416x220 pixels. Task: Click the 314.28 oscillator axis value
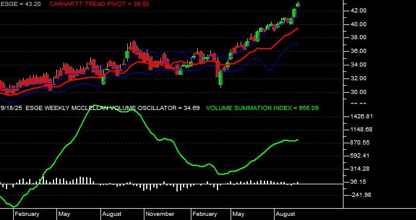(360, 169)
